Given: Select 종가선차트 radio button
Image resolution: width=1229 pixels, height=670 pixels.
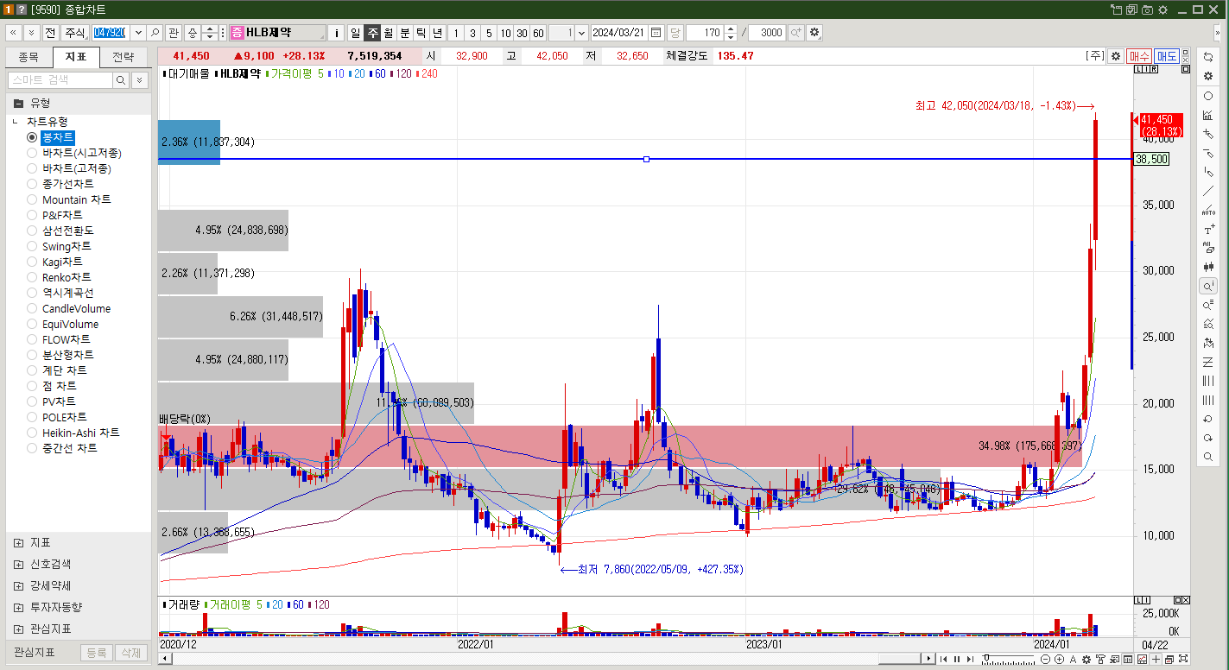Looking at the screenshot, I should tap(33, 184).
